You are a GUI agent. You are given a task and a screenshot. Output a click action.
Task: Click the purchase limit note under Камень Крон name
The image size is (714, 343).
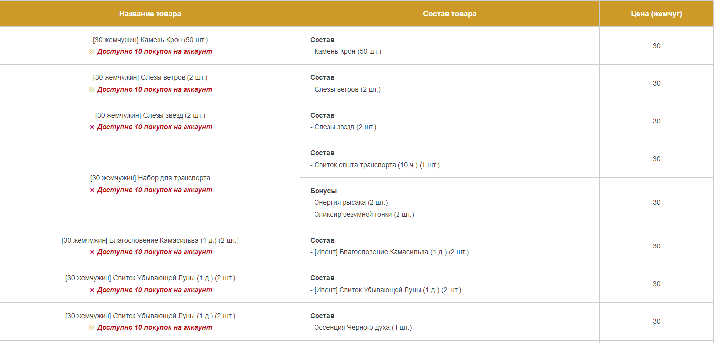click(150, 51)
